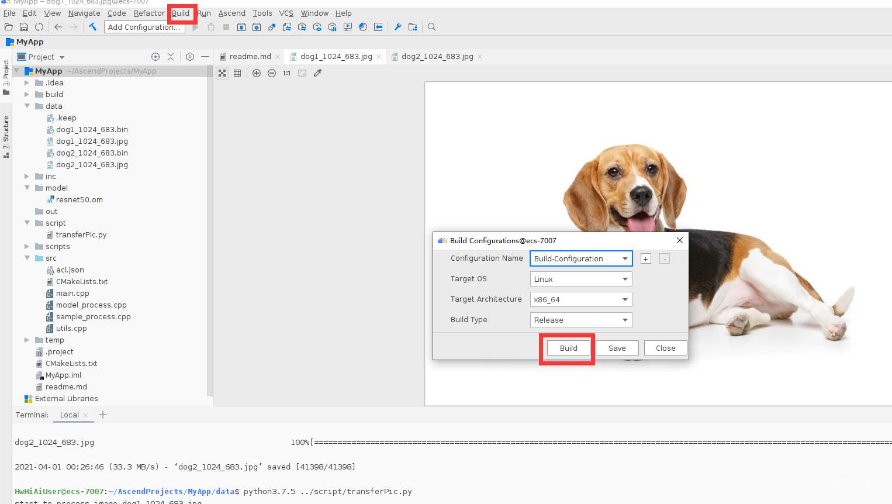Open the Build menu
Viewport: 892px width, 504px height.
pyautogui.click(x=181, y=13)
